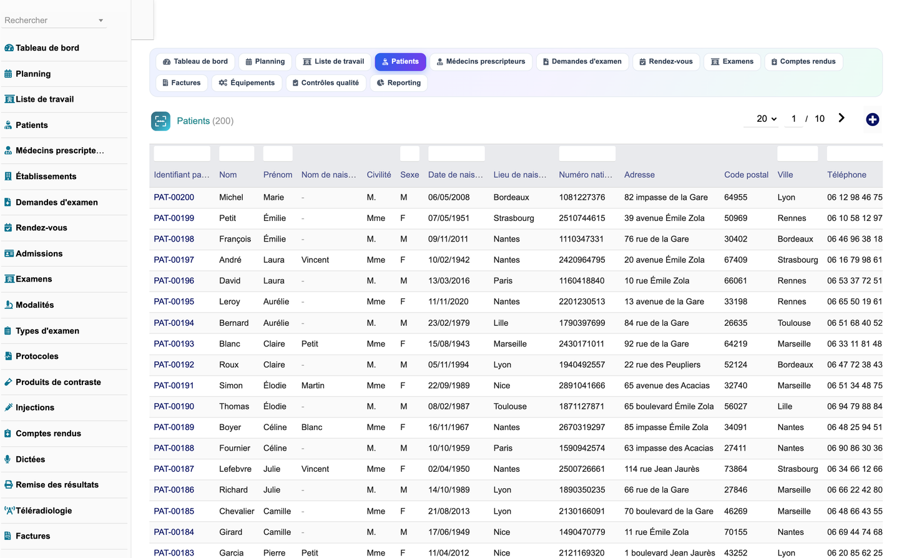Click the Modalités microscope icon
The image size is (902, 558).
(x=8, y=305)
